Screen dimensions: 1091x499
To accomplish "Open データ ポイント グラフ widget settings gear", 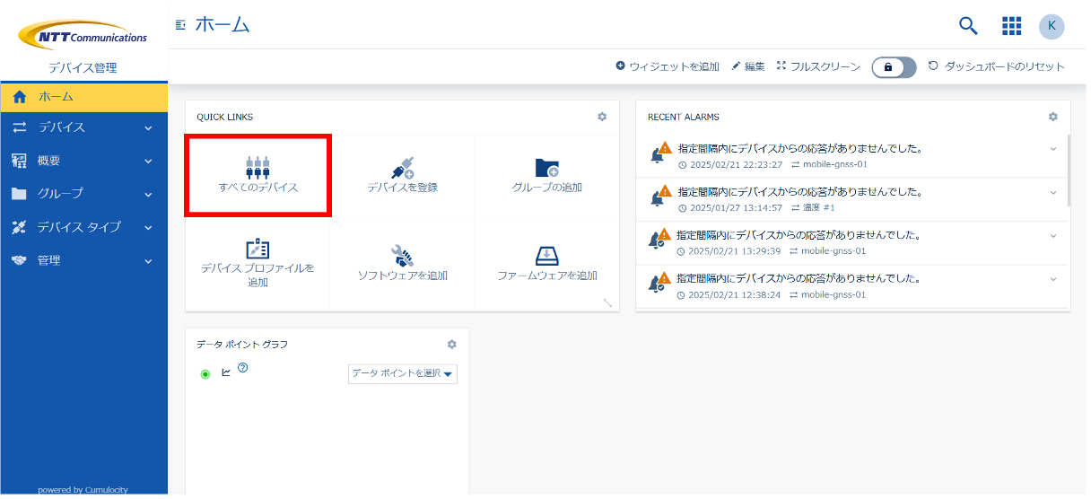I will point(452,344).
